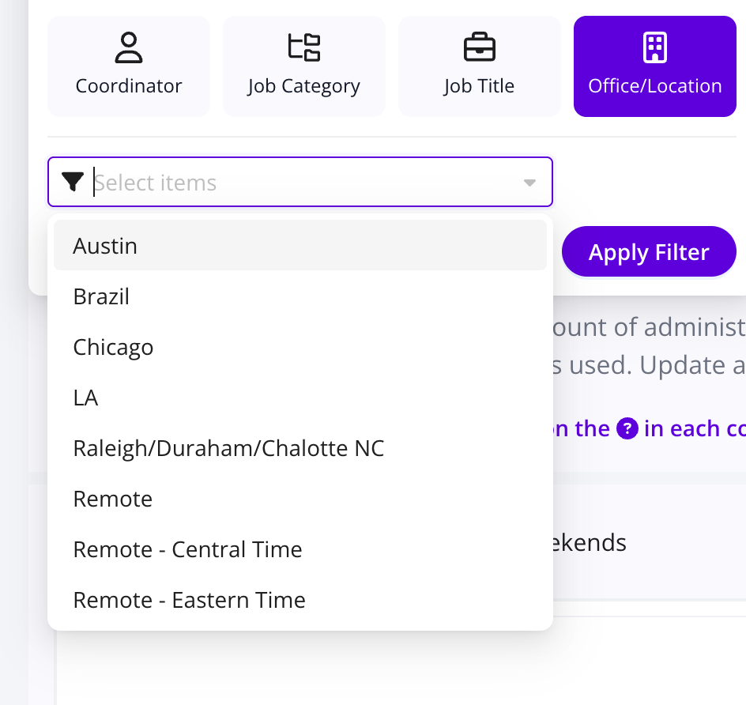The width and height of the screenshot is (746, 705).
Task: Click the Job Title briefcase icon
Action: pos(480,47)
